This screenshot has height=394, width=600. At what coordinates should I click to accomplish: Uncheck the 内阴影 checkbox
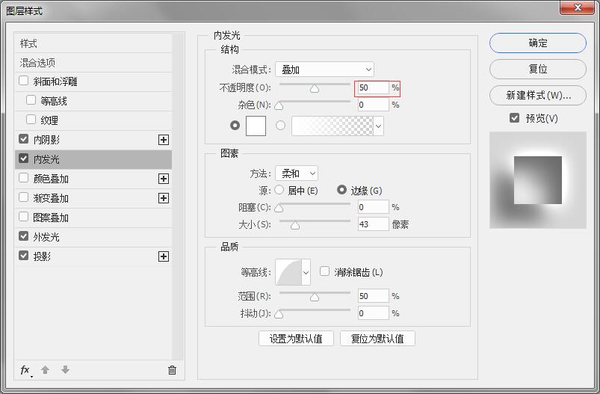[x=24, y=139]
